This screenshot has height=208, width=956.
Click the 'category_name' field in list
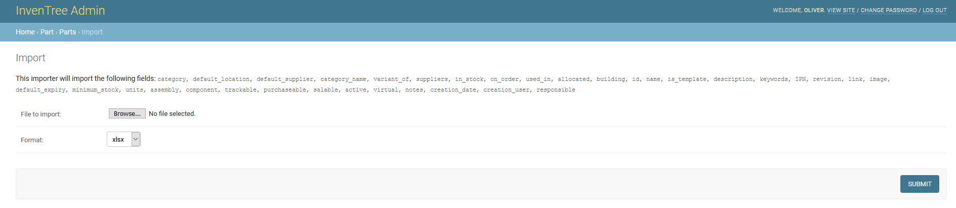pyautogui.click(x=343, y=79)
